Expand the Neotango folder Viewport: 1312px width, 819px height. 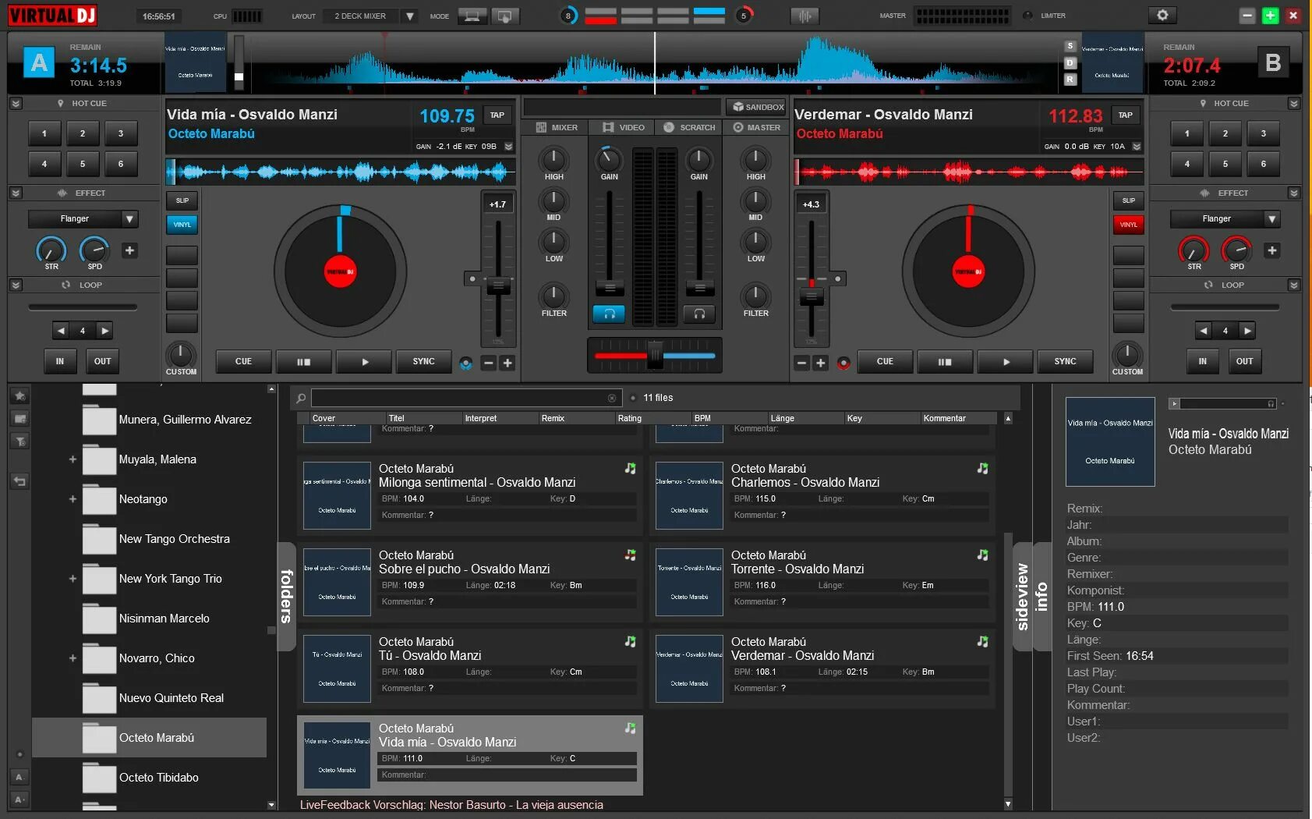point(72,499)
